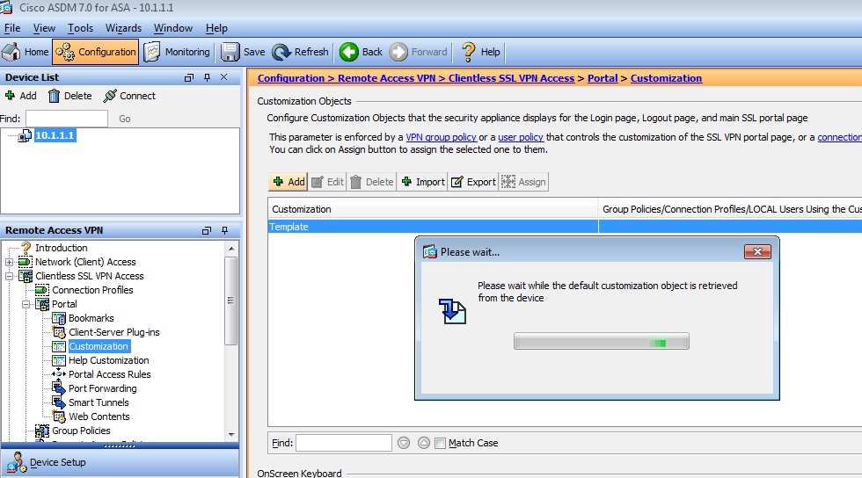Open Smart Tunnels tree item
Screen dimensions: 862x478
(99, 402)
